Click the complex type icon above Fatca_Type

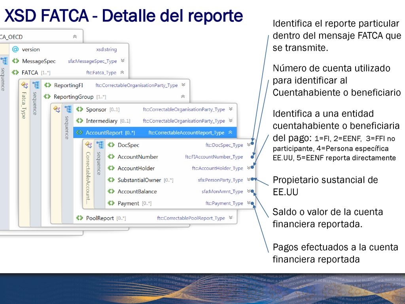25,85
